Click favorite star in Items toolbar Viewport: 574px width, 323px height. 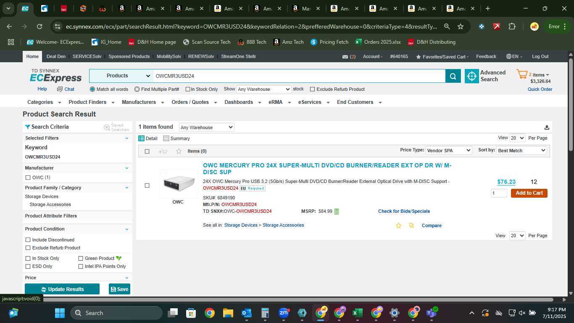click(179, 151)
